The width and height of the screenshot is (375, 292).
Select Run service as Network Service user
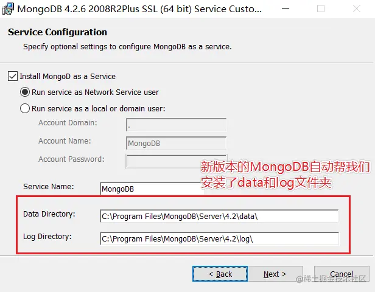[25, 92]
